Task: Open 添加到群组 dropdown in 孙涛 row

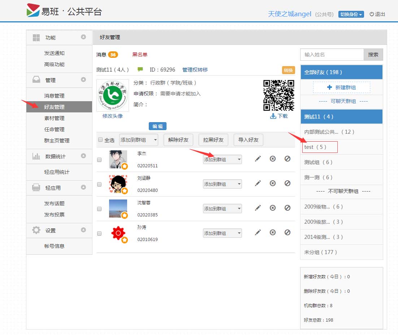Action: click(222, 233)
